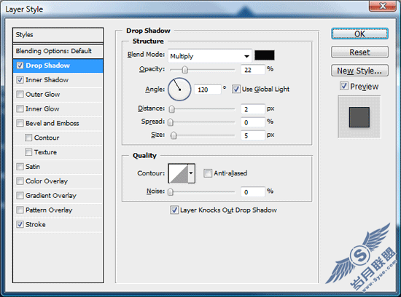Click the Size value field showing 5

coord(253,135)
